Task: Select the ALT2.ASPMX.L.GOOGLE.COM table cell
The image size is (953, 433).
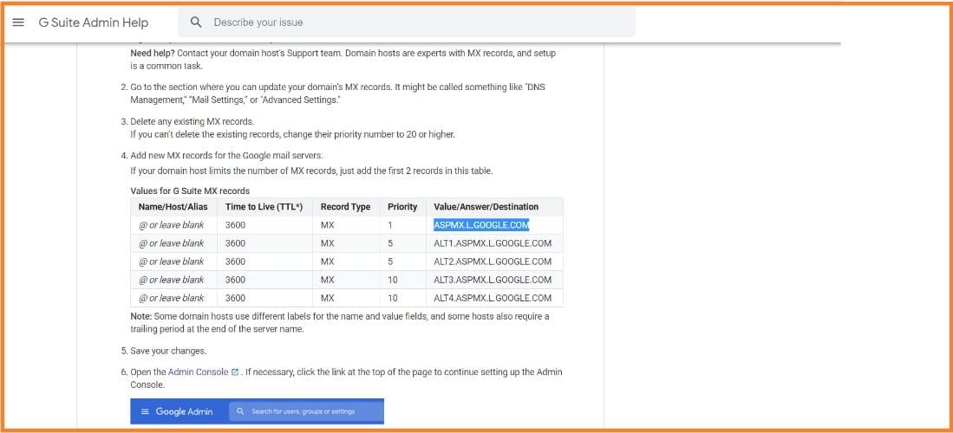Action: pos(493,262)
